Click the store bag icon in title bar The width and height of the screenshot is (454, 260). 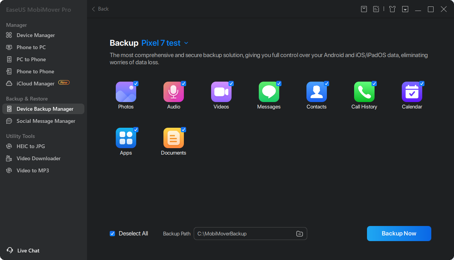(364, 9)
